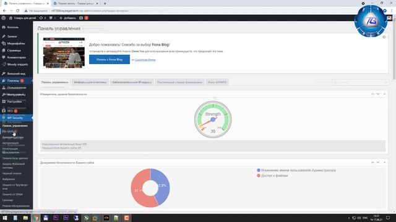Viewport: 396px width, 222px height.
Task: Open the Товары для детей site link
Action: coord(22,18)
